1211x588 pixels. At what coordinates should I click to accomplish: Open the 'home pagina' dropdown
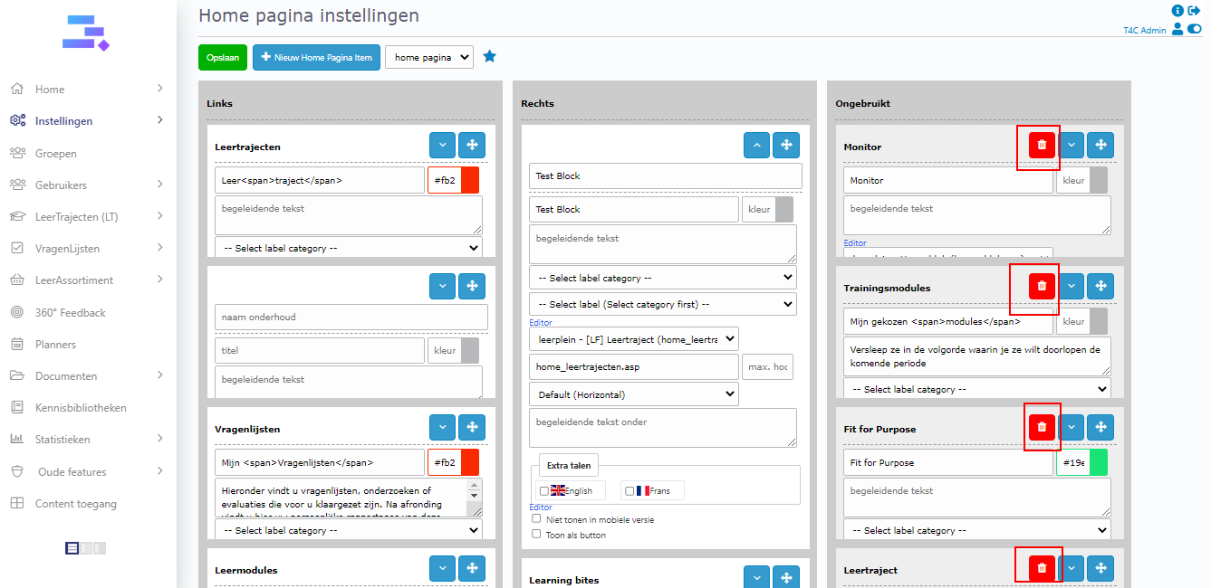pos(428,57)
